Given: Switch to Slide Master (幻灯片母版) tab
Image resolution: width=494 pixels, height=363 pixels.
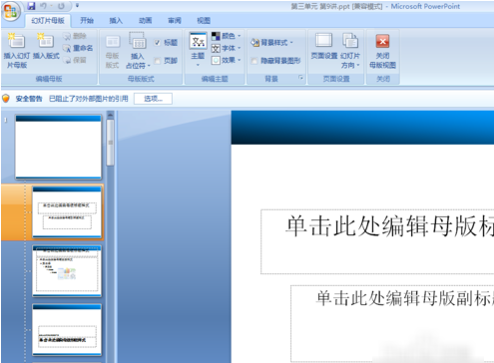Looking at the screenshot, I should pos(48,21).
